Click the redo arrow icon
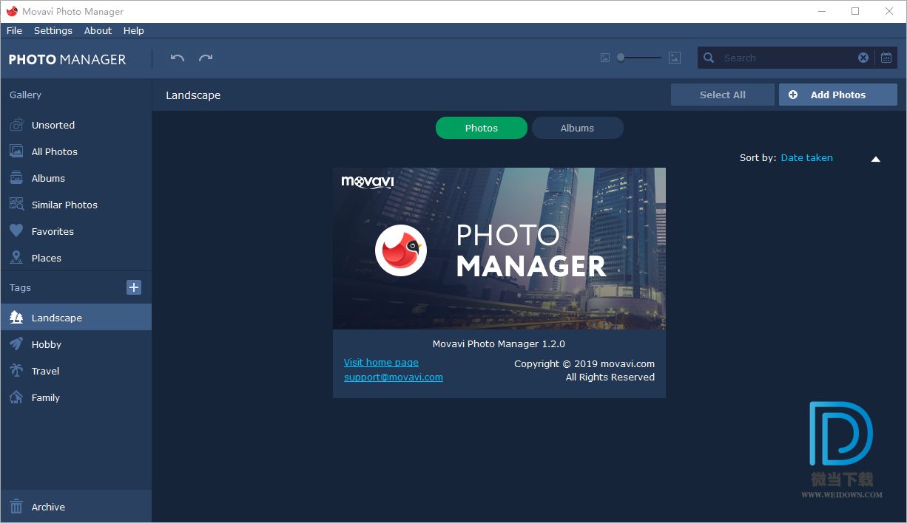 (x=206, y=58)
